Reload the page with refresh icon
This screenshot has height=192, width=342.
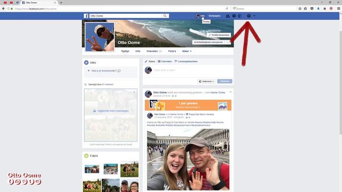(x=227, y=9)
